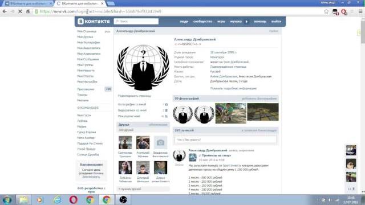The image size is (365, 205).
Task: Open 'Моя Страница' in left sidebar
Action: click(x=87, y=31)
